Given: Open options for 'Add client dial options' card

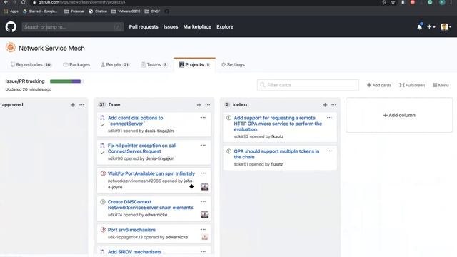Looking at the screenshot, I should 203,117.
